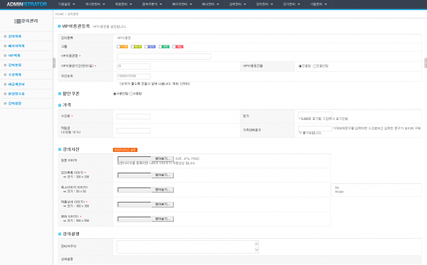Check the orange group checkbox
The height and width of the screenshot is (265, 427).
(x=118, y=47)
